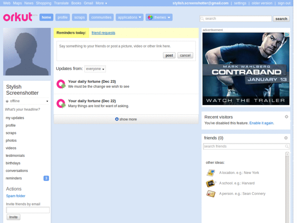The image size is (297, 223).
Task: Open reminders in sidebar
Action: point(14,178)
